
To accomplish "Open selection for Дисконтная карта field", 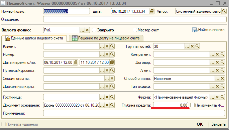I will (102, 87).
